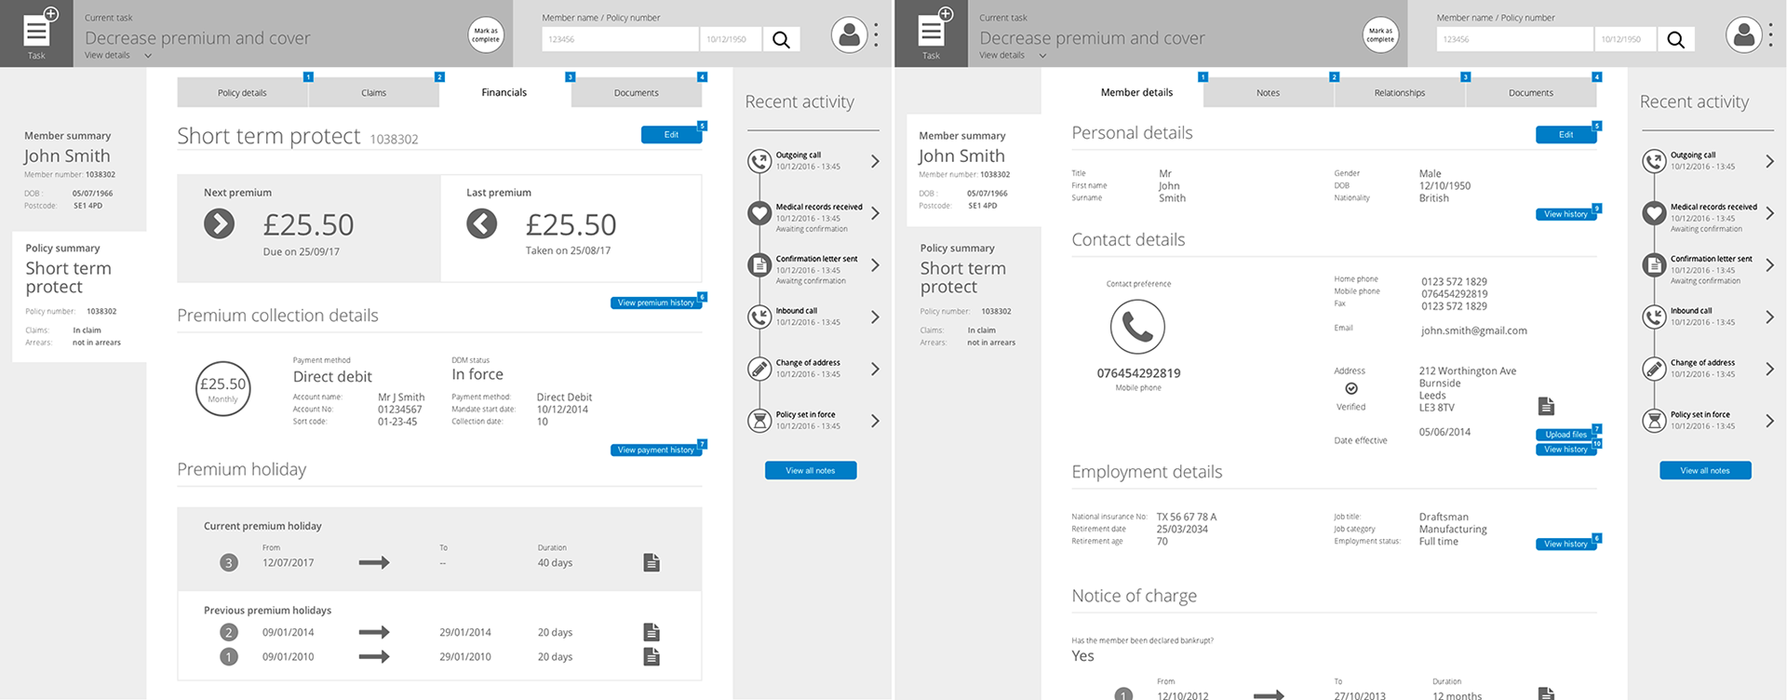Click the search magnifier on the Financials screen
Viewport: 1787px width, 700px height.
click(781, 39)
